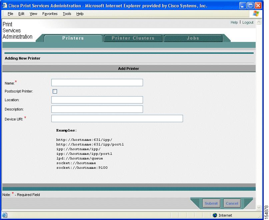
Task: Click the Add Printer section header
Action: tap(128, 69)
